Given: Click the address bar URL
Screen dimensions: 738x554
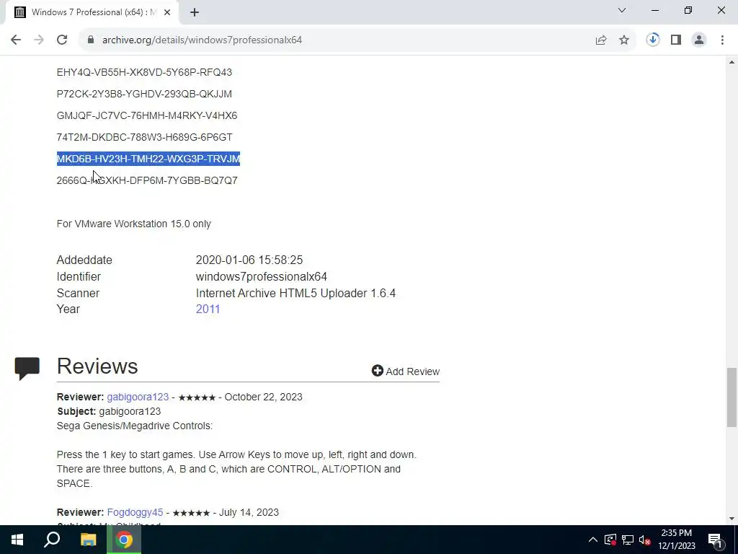Looking at the screenshot, I should pos(202,40).
